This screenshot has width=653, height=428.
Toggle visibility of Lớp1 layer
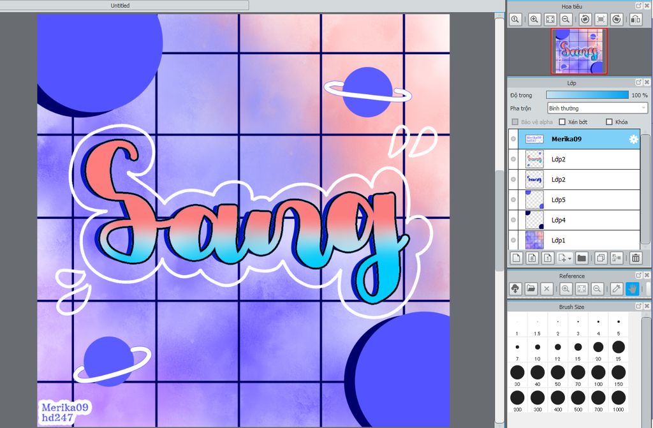pyautogui.click(x=513, y=240)
